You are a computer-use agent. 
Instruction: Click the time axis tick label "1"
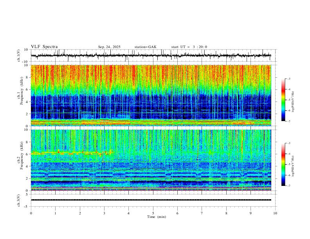point(55,213)
